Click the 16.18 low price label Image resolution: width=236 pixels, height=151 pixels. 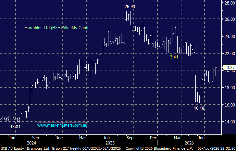coord(199,108)
